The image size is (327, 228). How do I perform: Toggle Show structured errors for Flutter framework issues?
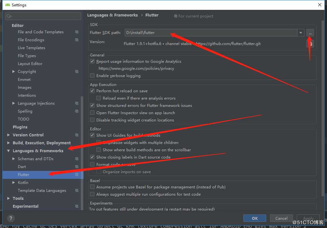tap(92, 105)
